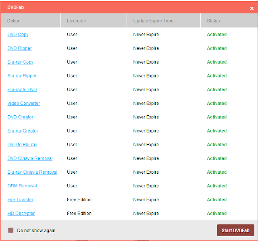Click User licensee in the DVD Ripper row
The width and height of the screenshot is (258, 241).
click(x=72, y=48)
